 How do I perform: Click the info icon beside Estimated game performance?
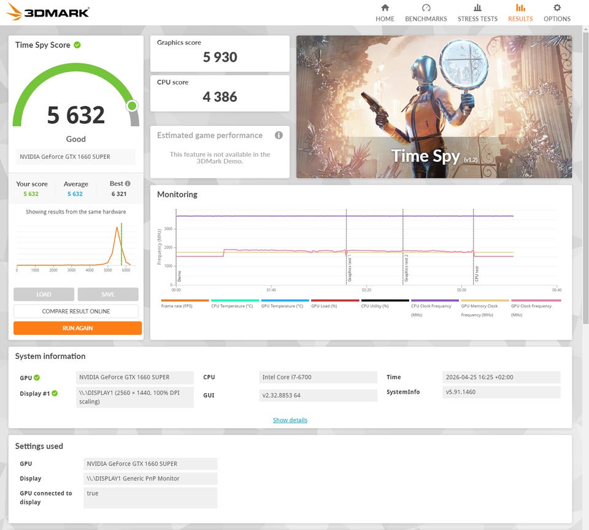[x=279, y=136]
